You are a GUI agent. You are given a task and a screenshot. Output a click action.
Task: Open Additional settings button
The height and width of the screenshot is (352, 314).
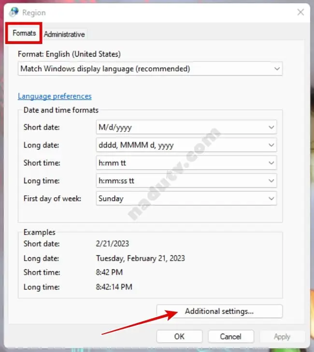[x=219, y=311]
